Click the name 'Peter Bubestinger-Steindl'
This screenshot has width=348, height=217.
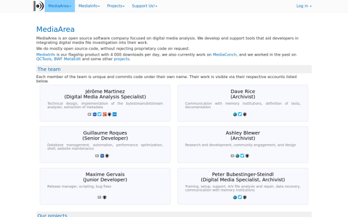(243, 174)
